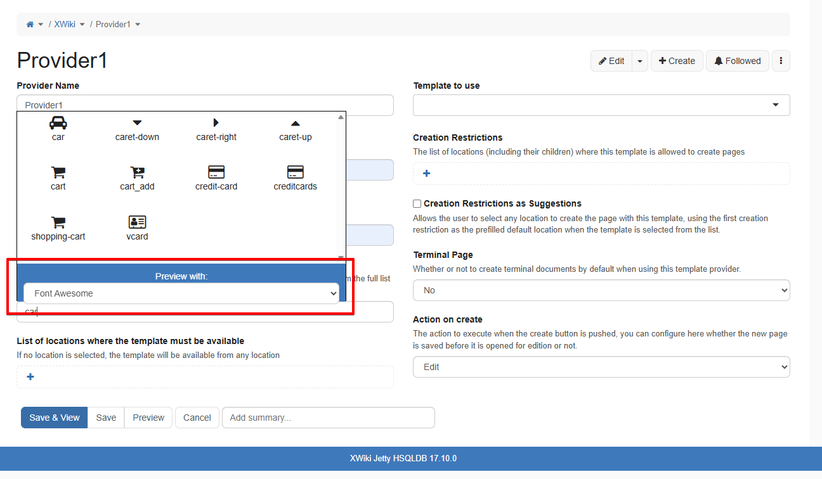Click the Save & View button
Viewport: 822px width, 479px height.
tap(55, 418)
